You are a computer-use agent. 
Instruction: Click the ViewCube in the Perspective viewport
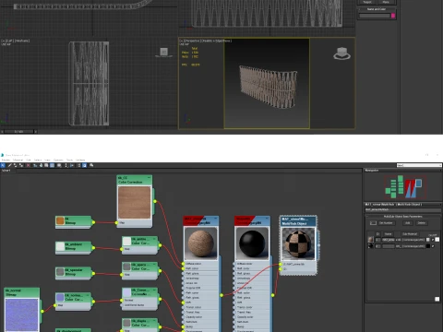341,53
